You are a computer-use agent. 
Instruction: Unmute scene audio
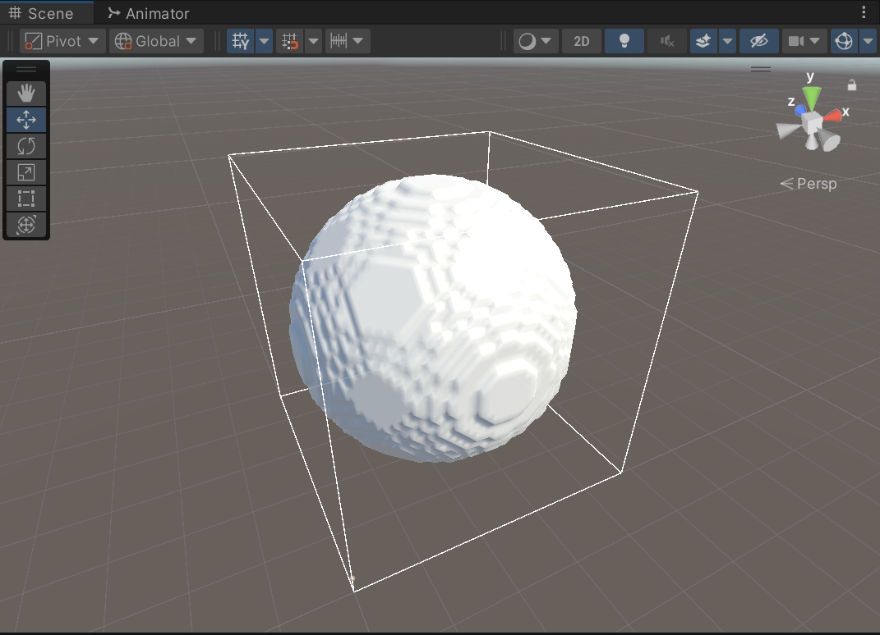666,40
